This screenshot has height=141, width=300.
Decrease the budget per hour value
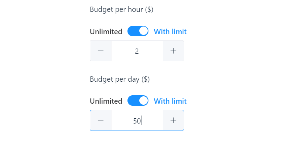(101, 51)
